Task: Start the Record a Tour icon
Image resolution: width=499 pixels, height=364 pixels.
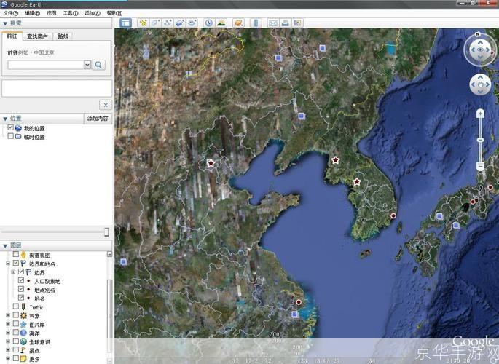Action: click(192, 23)
